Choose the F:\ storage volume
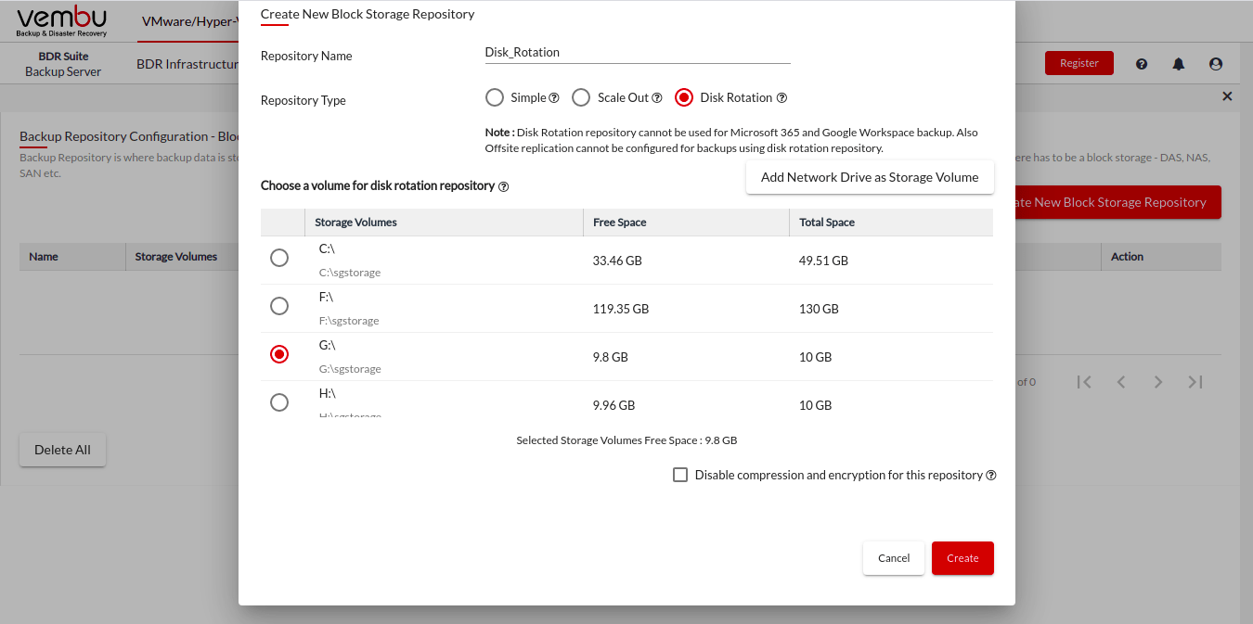The width and height of the screenshot is (1253, 624). 278,306
